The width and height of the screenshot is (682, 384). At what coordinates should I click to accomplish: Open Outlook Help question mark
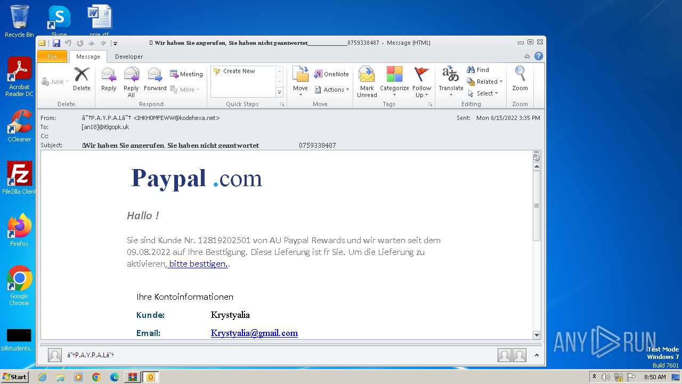pyautogui.click(x=539, y=56)
